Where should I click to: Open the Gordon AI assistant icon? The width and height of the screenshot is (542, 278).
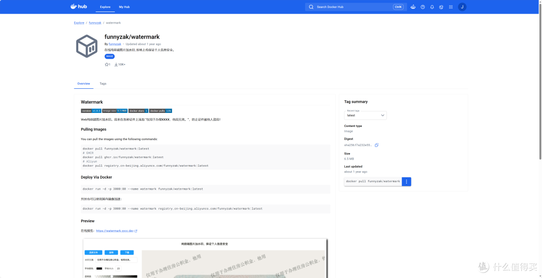pyautogui.click(x=413, y=7)
